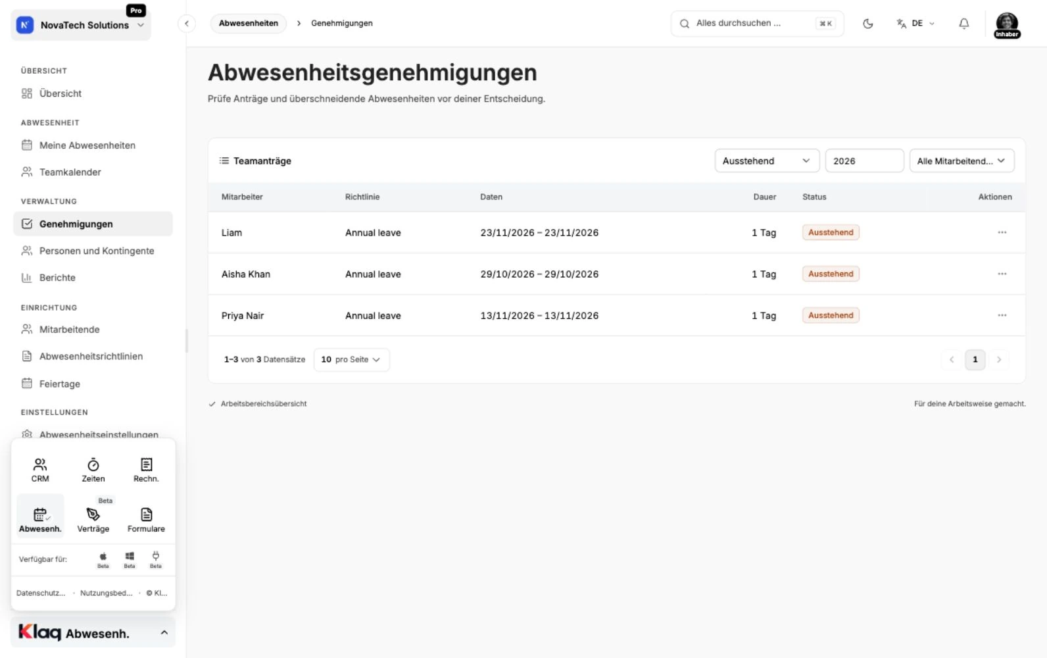Open Mitarbeitende in the sidebar

92,329
